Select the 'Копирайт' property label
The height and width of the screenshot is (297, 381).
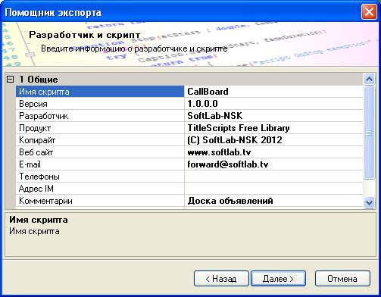click(100, 140)
